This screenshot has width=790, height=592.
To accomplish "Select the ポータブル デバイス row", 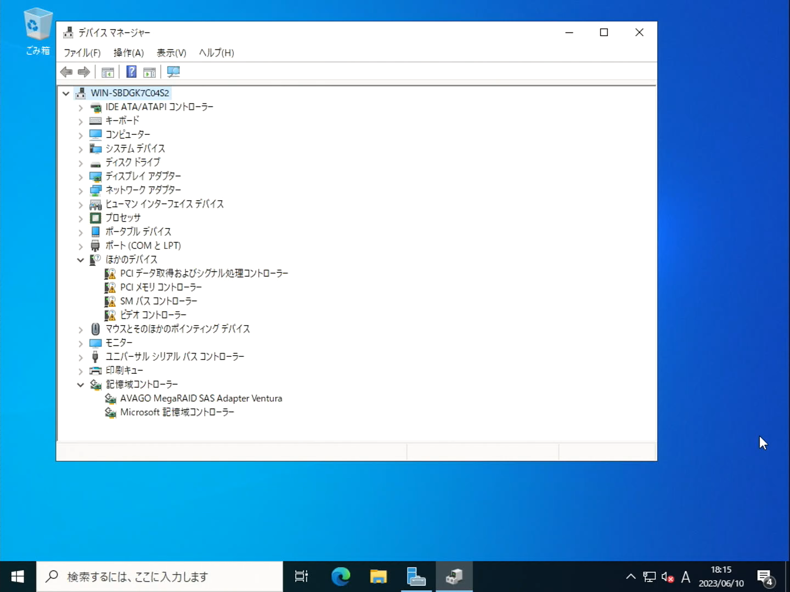I will coord(138,232).
